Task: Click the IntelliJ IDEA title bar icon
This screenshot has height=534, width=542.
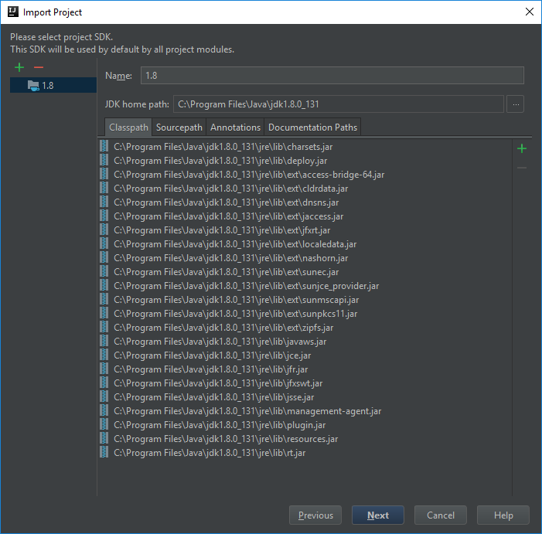Action: [13, 12]
